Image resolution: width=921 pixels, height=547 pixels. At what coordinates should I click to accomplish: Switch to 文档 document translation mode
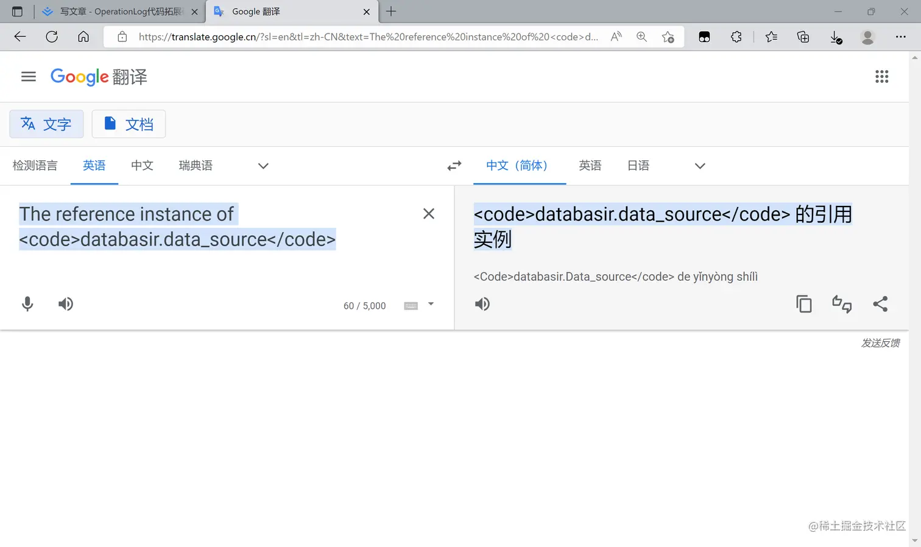129,124
